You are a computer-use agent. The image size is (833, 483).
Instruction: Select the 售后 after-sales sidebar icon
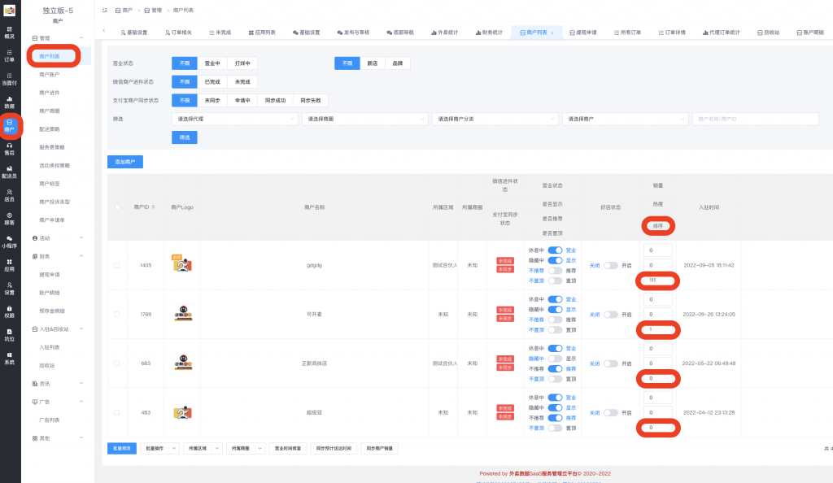click(x=9, y=149)
